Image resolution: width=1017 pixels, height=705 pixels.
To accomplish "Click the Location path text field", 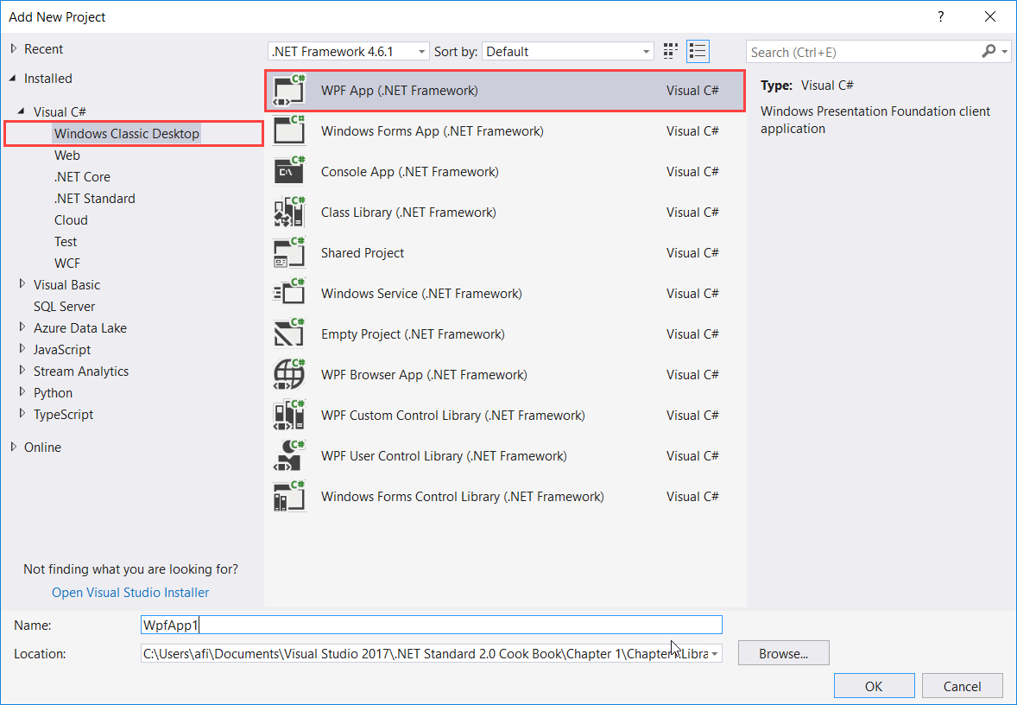I will click(425, 654).
